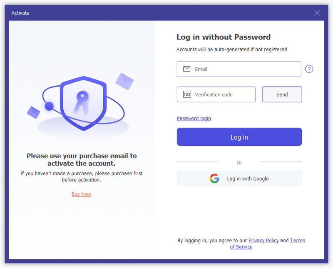Open the Privacy Policy link
This screenshot has height=268, width=333.
(x=263, y=241)
